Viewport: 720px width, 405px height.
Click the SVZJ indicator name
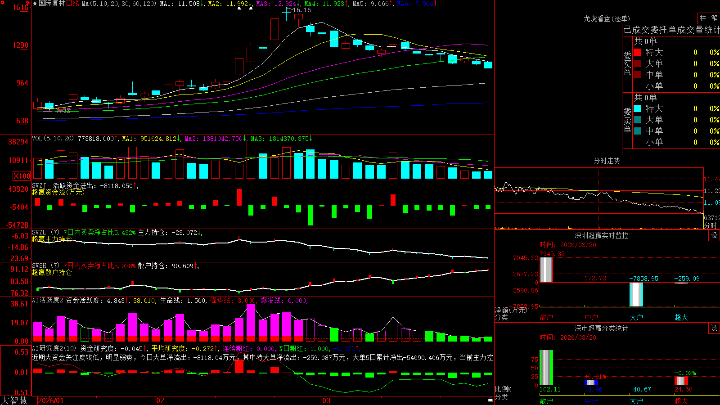(39, 185)
